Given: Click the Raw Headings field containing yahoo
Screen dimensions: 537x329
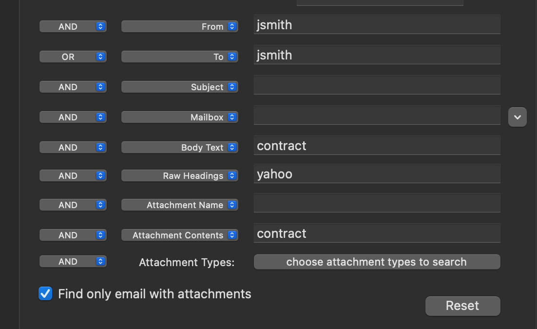Looking at the screenshot, I should [377, 174].
